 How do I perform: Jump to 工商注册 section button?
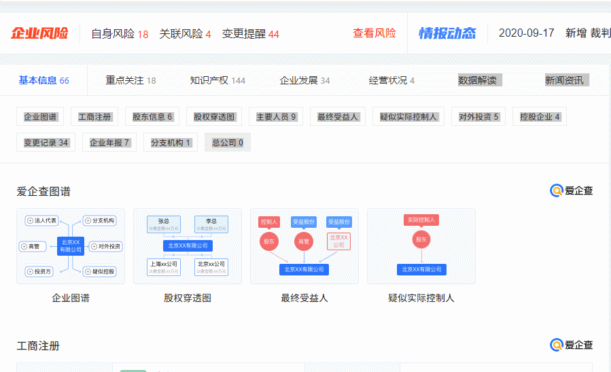pyautogui.click(x=94, y=116)
